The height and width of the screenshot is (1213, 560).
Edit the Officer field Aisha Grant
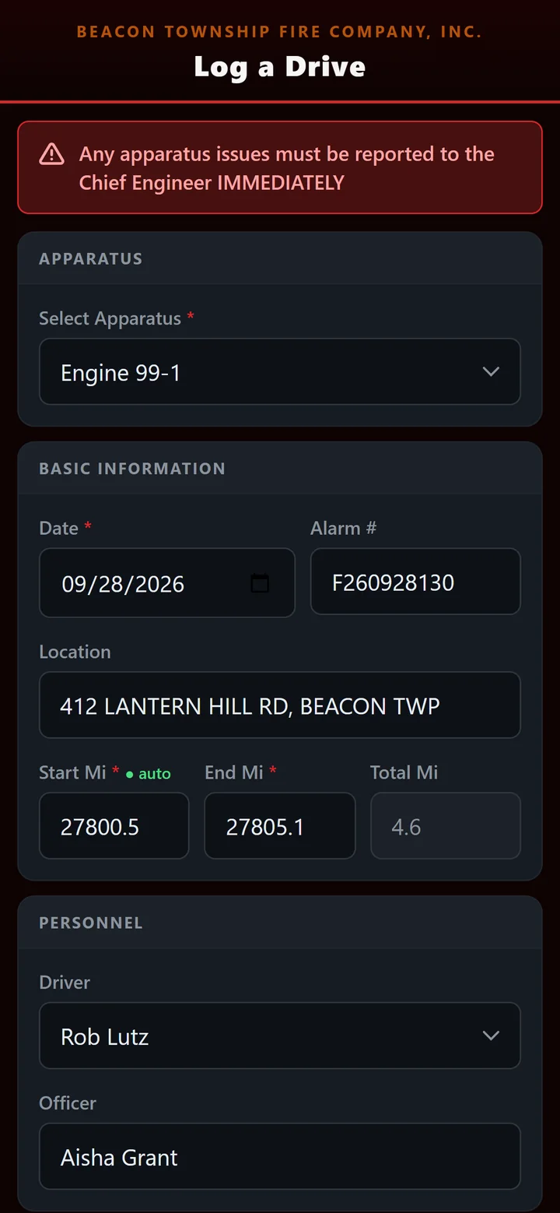click(x=280, y=1156)
